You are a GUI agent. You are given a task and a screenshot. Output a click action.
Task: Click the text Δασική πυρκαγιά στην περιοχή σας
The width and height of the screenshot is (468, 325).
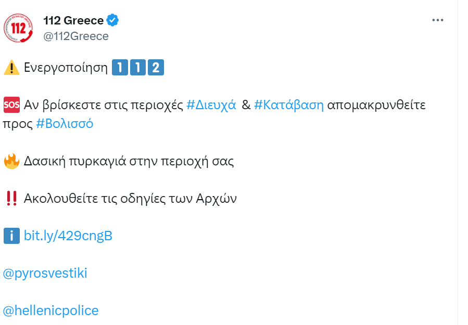click(129, 161)
